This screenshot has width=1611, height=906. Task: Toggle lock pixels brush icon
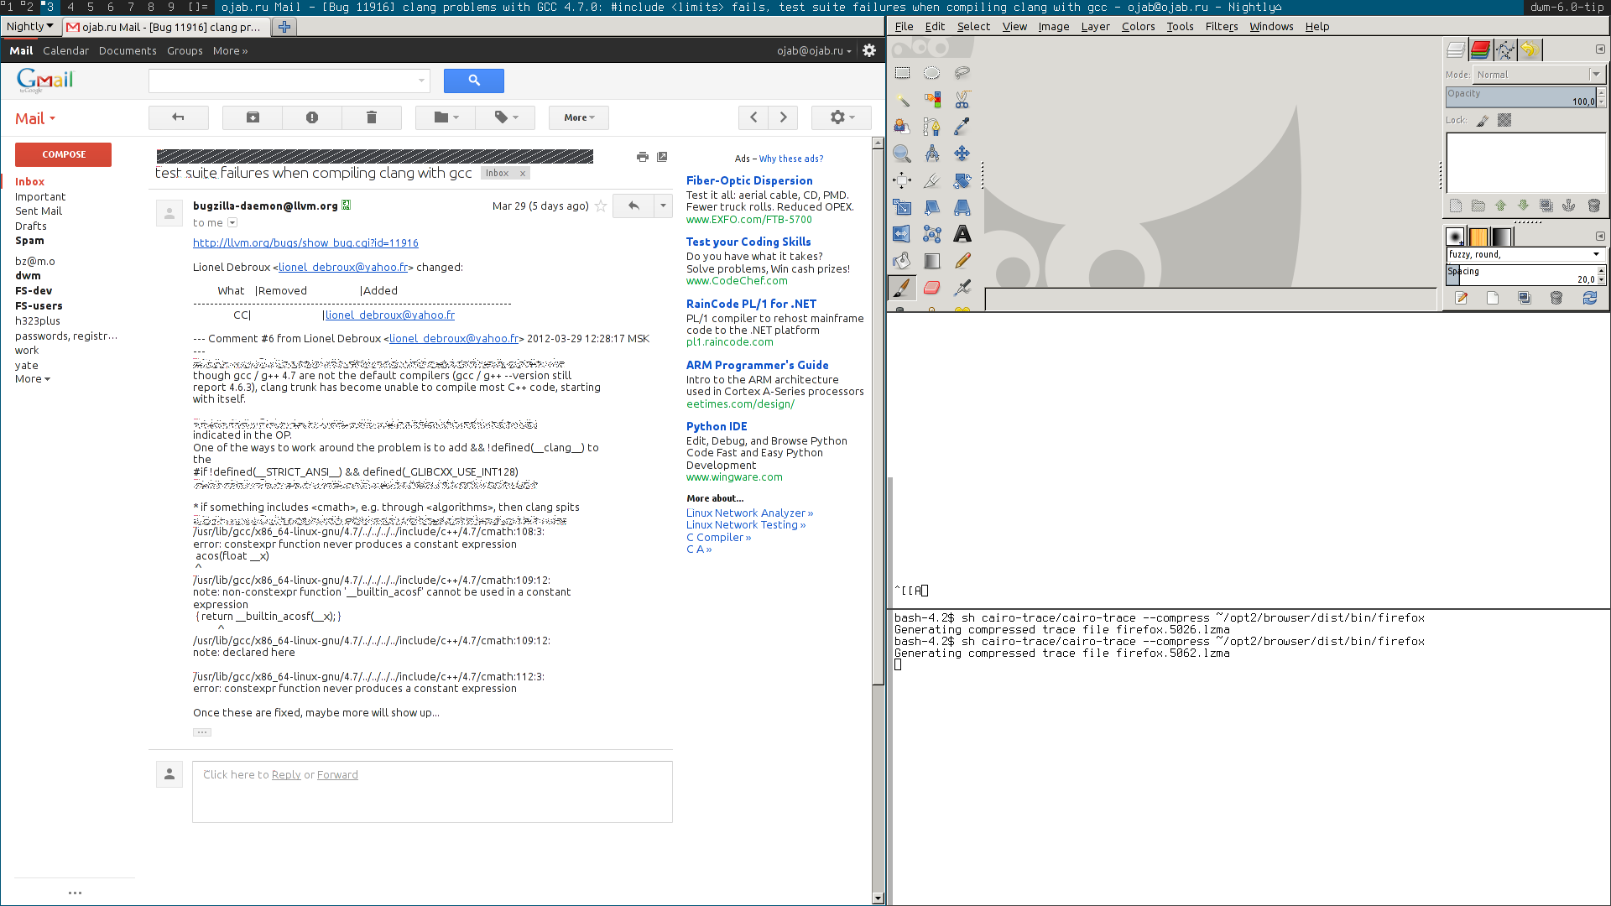pyautogui.click(x=1483, y=120)
